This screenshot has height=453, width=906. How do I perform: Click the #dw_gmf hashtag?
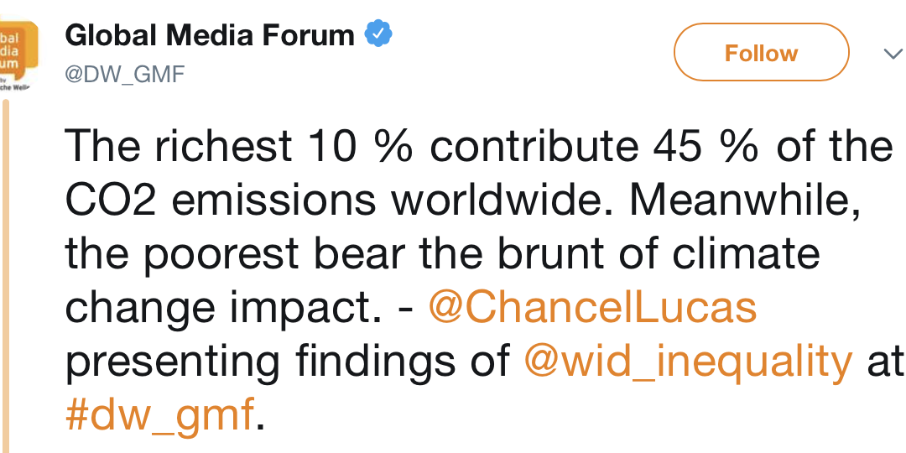click(x=159, y=415)
